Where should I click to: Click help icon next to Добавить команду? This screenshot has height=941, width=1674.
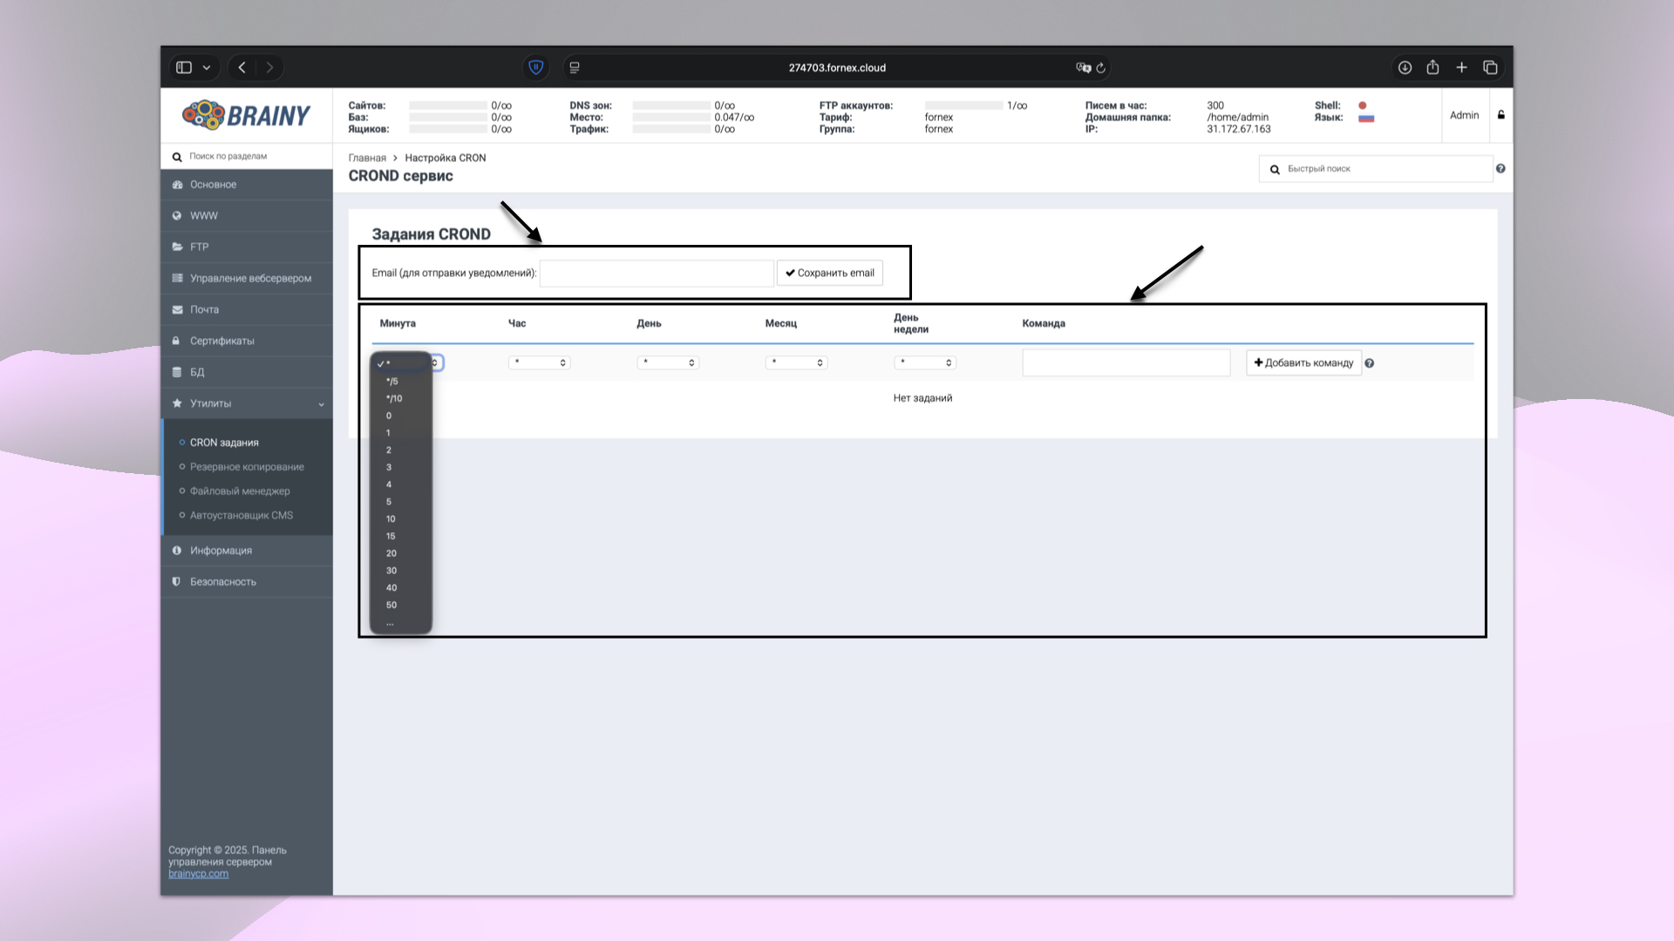pos(1370,363)
